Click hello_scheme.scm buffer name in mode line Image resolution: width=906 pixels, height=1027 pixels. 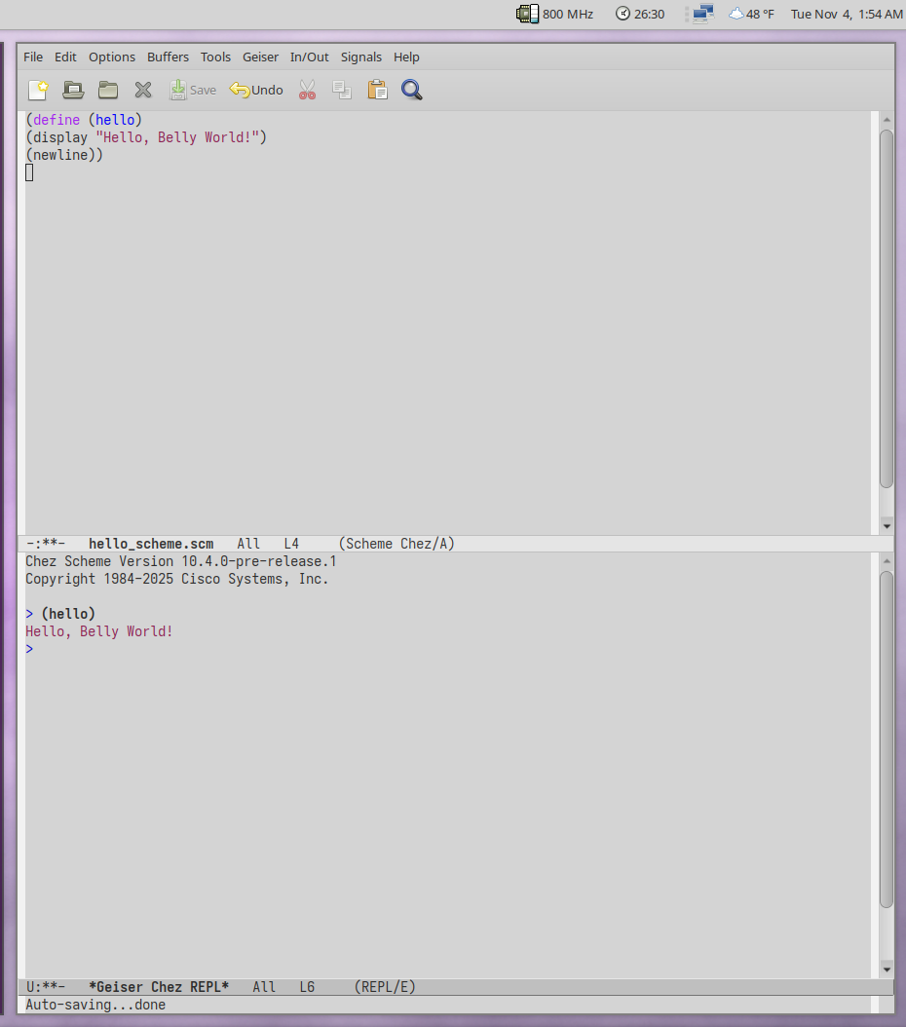click(151, 544)
